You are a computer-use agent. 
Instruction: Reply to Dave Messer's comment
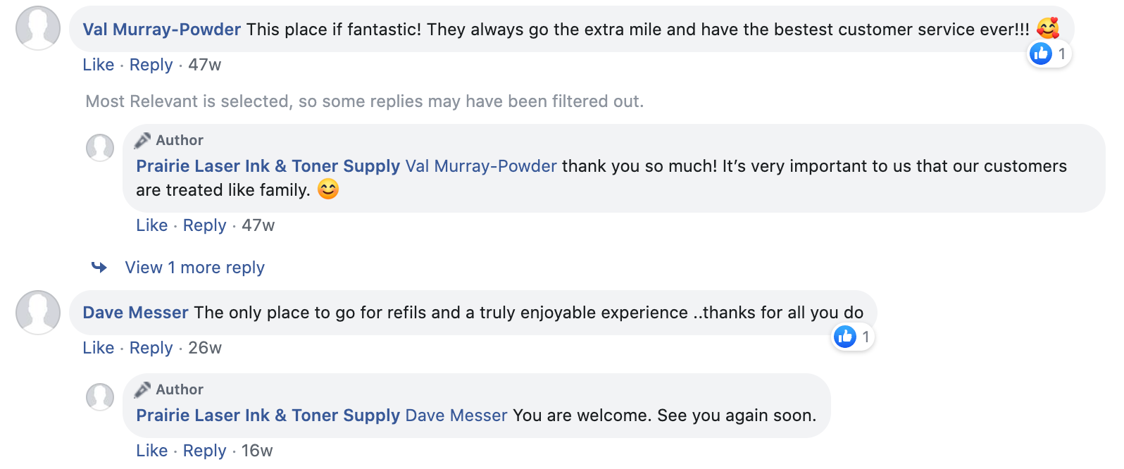click(x=151, y=348)
